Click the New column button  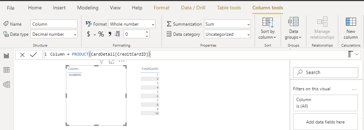coord(351,29)
